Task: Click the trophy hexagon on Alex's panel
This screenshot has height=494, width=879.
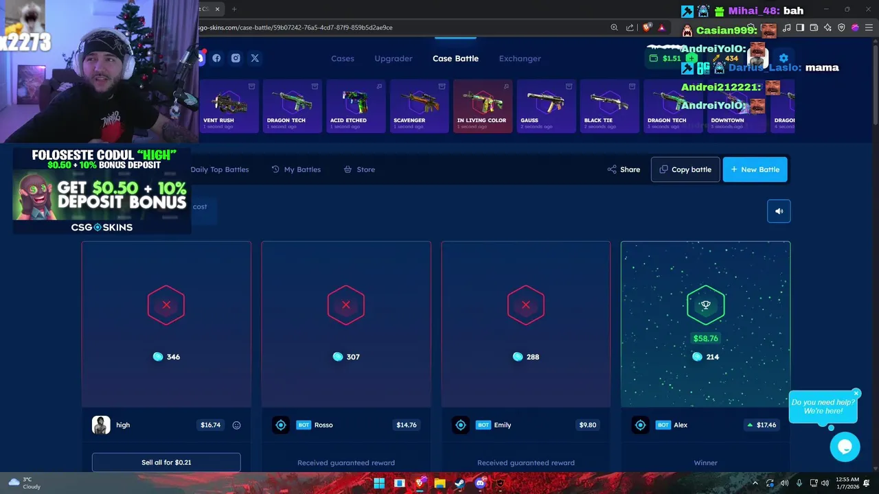Action: (705, 305)
